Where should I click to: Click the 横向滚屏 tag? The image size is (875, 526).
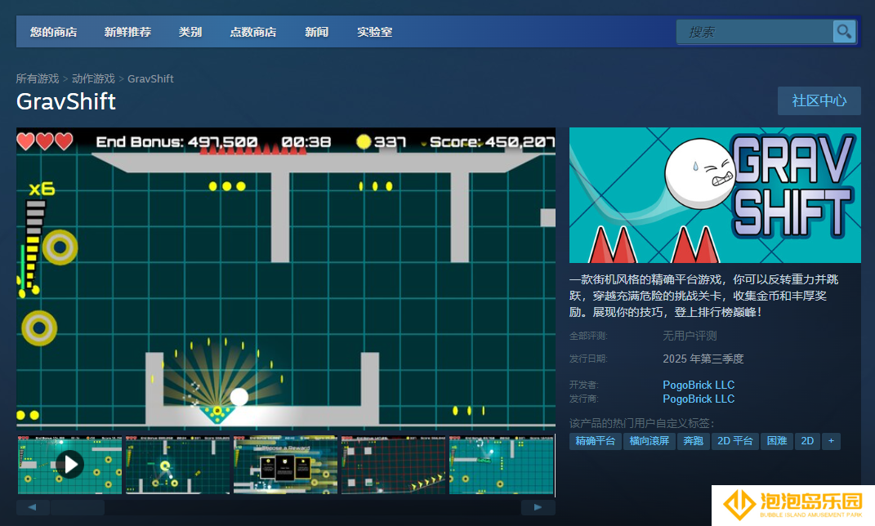tap(650, 441)
